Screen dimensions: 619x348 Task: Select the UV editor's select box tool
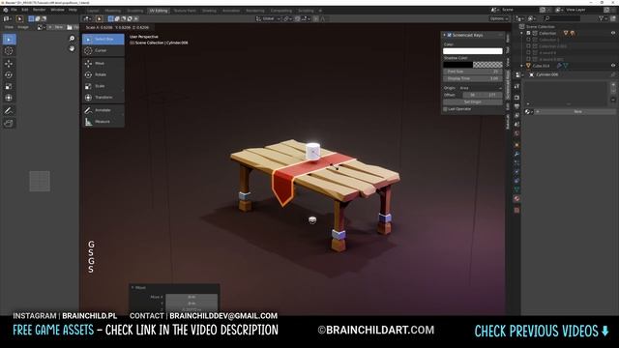pos(9,40)
